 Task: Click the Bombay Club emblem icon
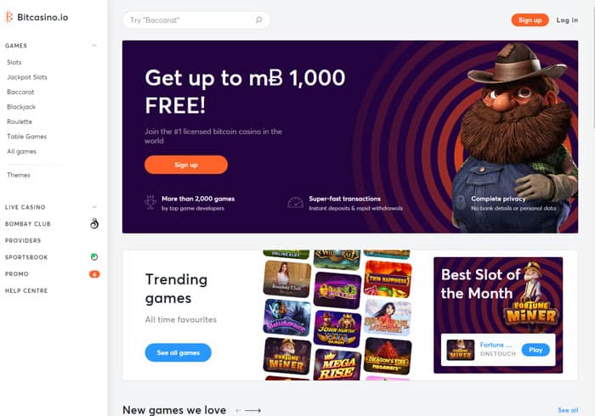point(94,223)
